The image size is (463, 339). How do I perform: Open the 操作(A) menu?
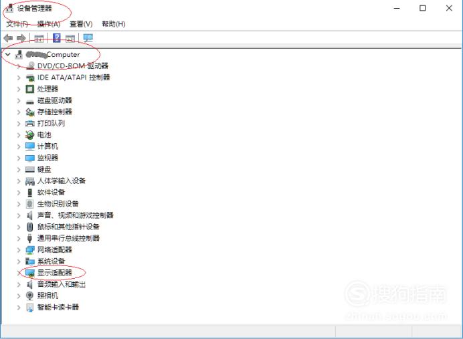click(x=49, y=24)
